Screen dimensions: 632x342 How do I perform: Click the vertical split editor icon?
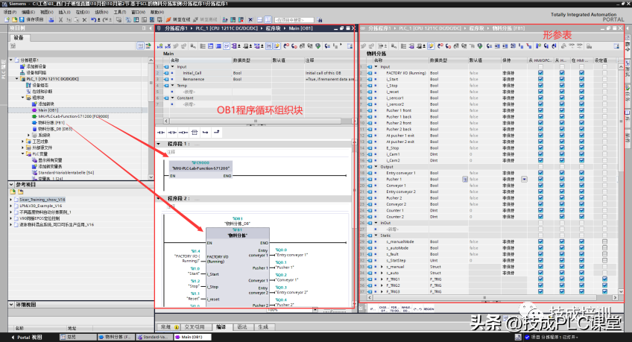pos(268,19)
